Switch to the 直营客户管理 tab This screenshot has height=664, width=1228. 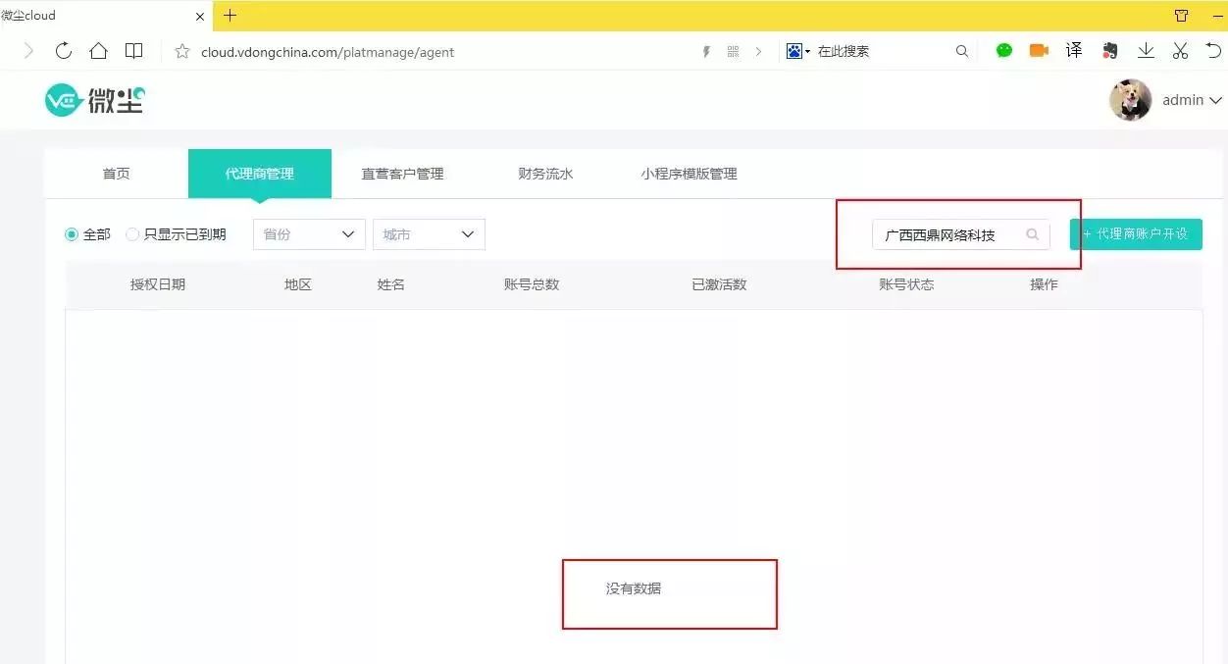(402, 174)
